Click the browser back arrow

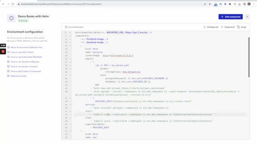[3, 4]
